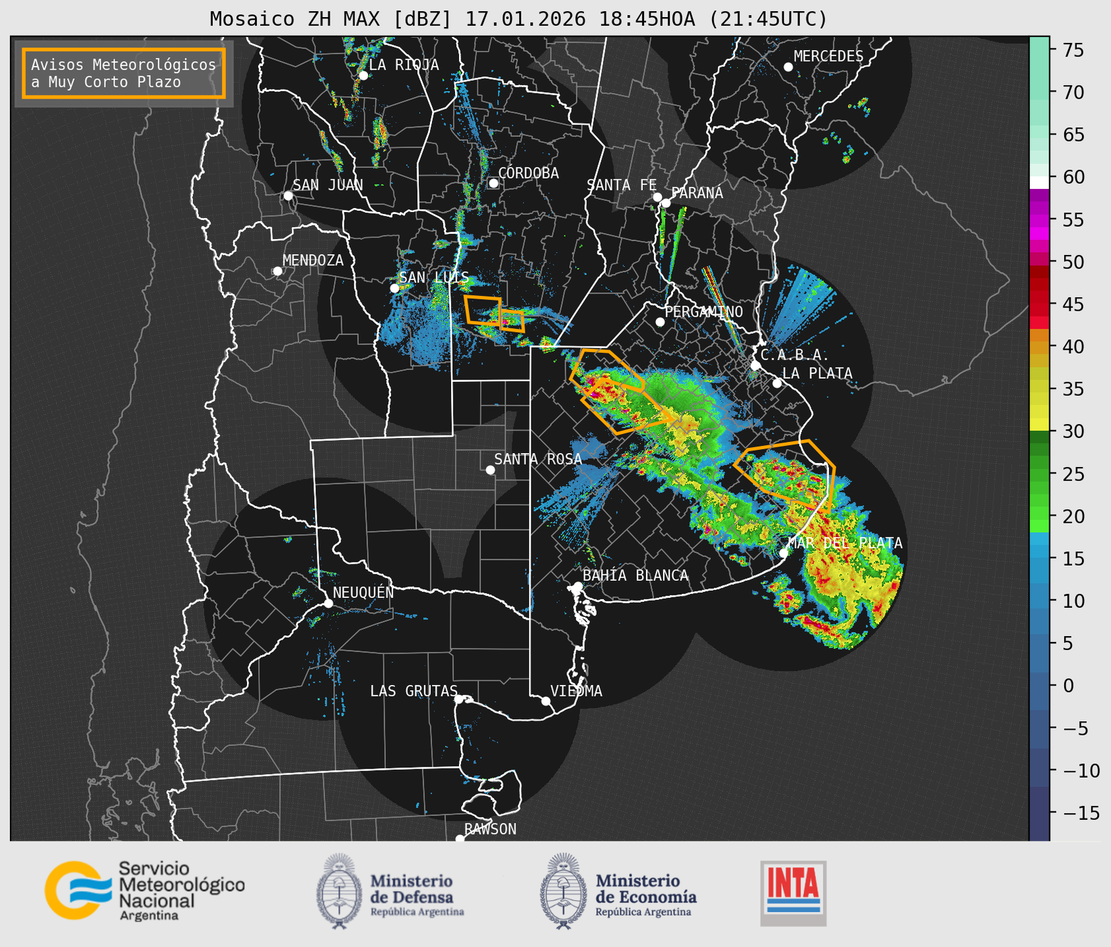1111x947 pixels.
Task: Click the Las Grutas city marker
Action: [459, 699]
